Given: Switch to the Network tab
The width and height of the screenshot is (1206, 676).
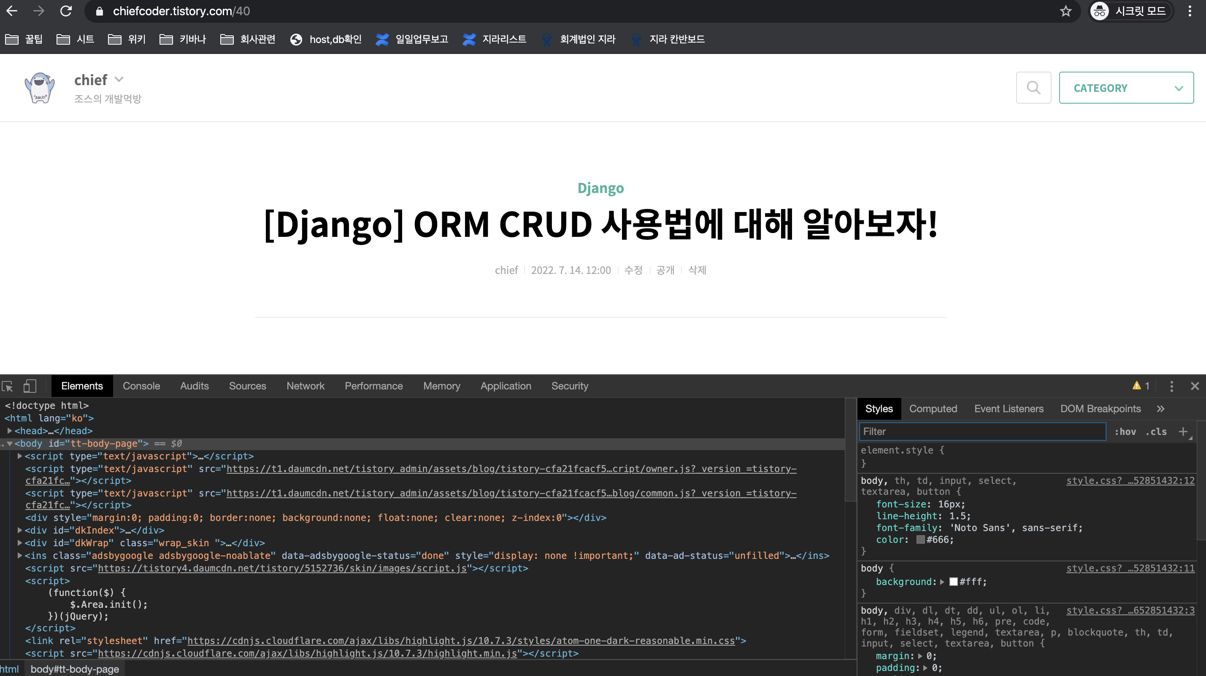Looking at the screenshot, I should pos(305,386).
